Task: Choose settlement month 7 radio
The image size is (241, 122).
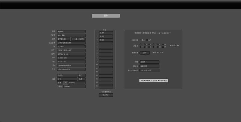Action: (153, 44)
